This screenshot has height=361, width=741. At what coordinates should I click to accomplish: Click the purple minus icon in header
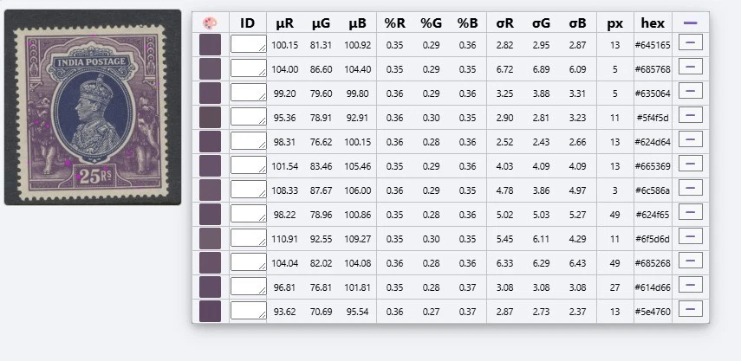691,23
